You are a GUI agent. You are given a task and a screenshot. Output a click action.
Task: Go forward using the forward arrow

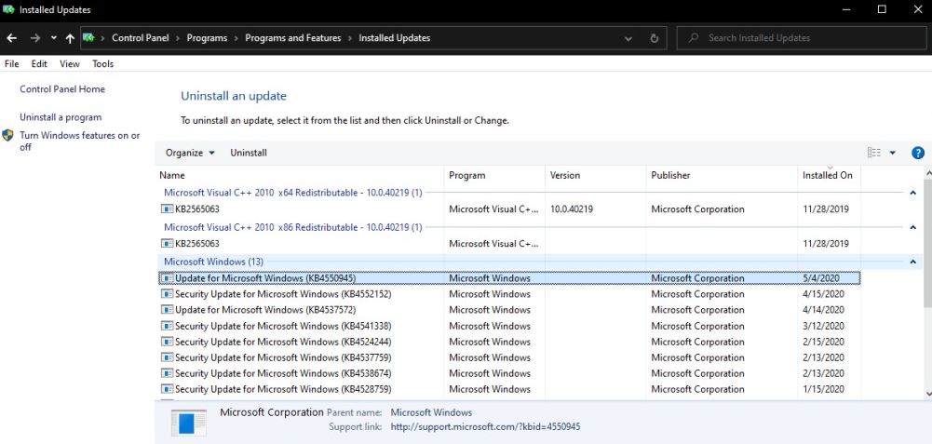pos(35,38)
